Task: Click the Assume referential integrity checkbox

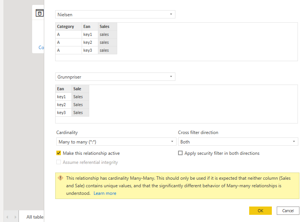Action: pos(59,162)
